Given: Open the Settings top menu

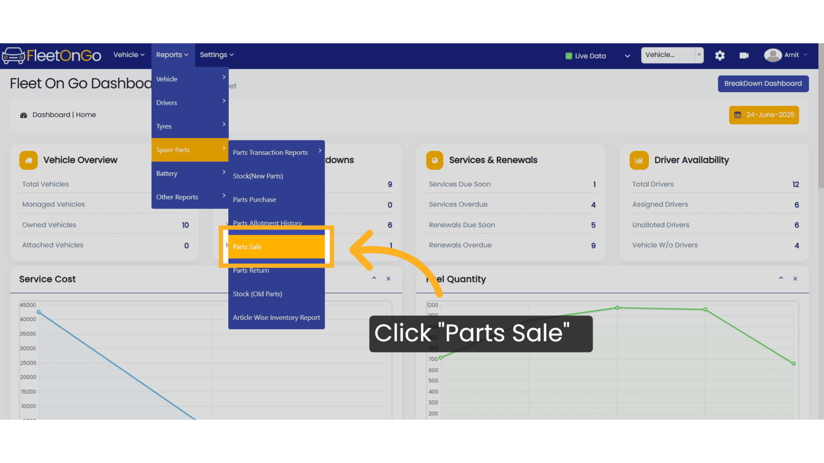Looking at the screenshot, I should pyautogui.click(x=217, y=55).
